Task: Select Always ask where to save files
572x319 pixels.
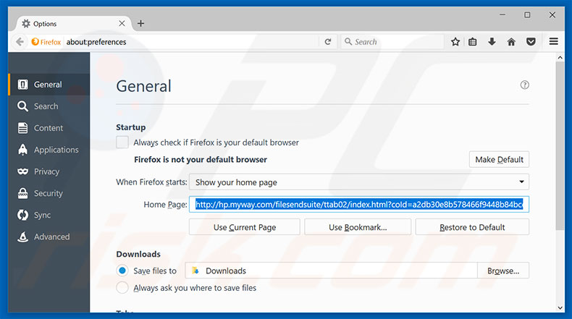Action: (x=122, y=288)
